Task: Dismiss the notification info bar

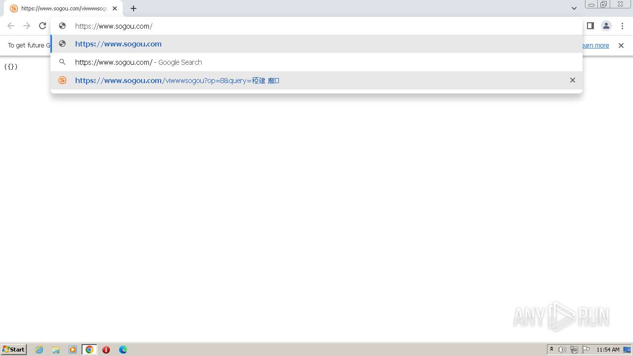Action: click(x=621, y=45)
